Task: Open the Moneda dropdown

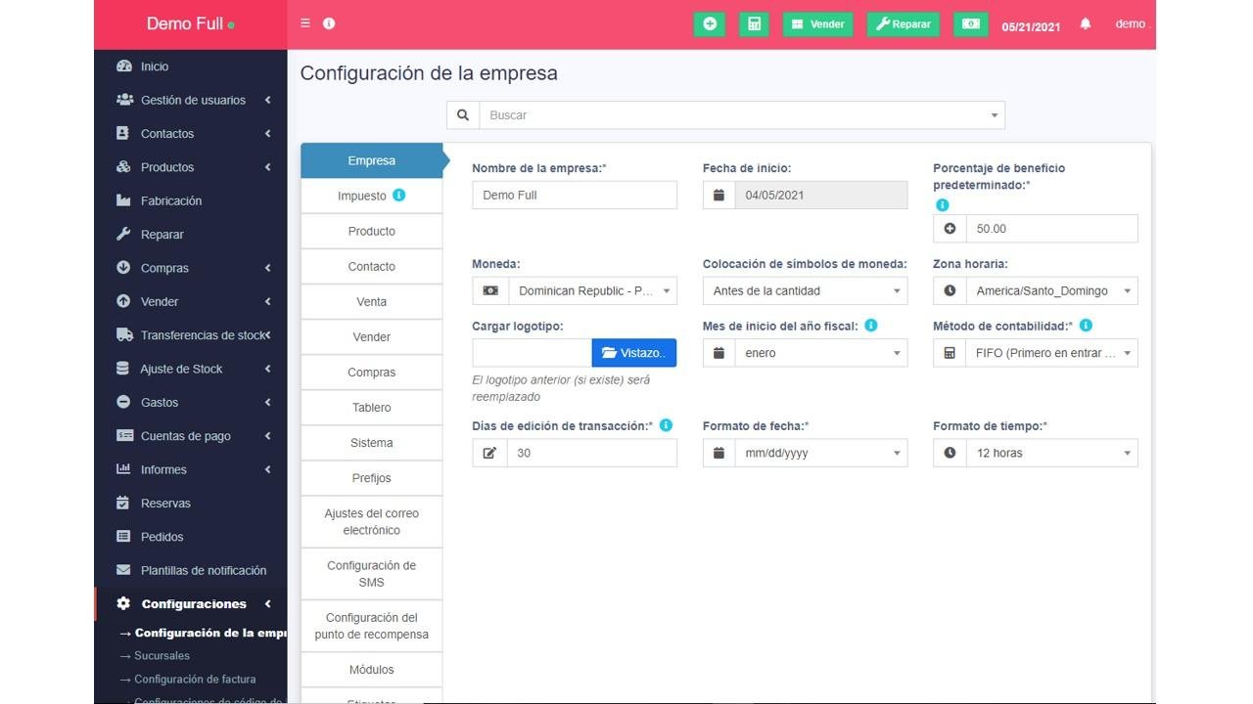Action: [592, 291]
